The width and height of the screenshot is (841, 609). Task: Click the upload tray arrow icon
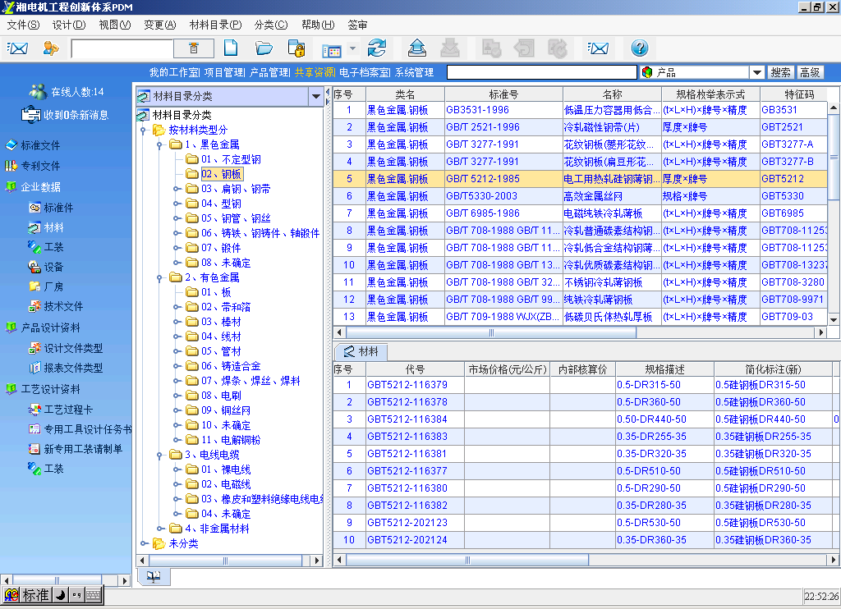click(x=417, y=48)
